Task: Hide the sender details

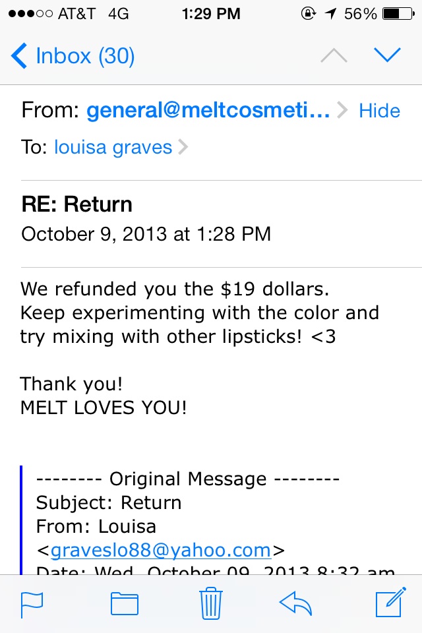Action: click(380, 111)
